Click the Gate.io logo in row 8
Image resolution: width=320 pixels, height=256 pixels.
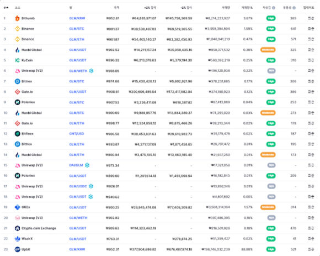click(x=17, y=92)
